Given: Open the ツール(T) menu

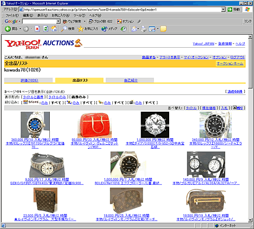Looking at the screenshot, I should (x=79, y=15).
